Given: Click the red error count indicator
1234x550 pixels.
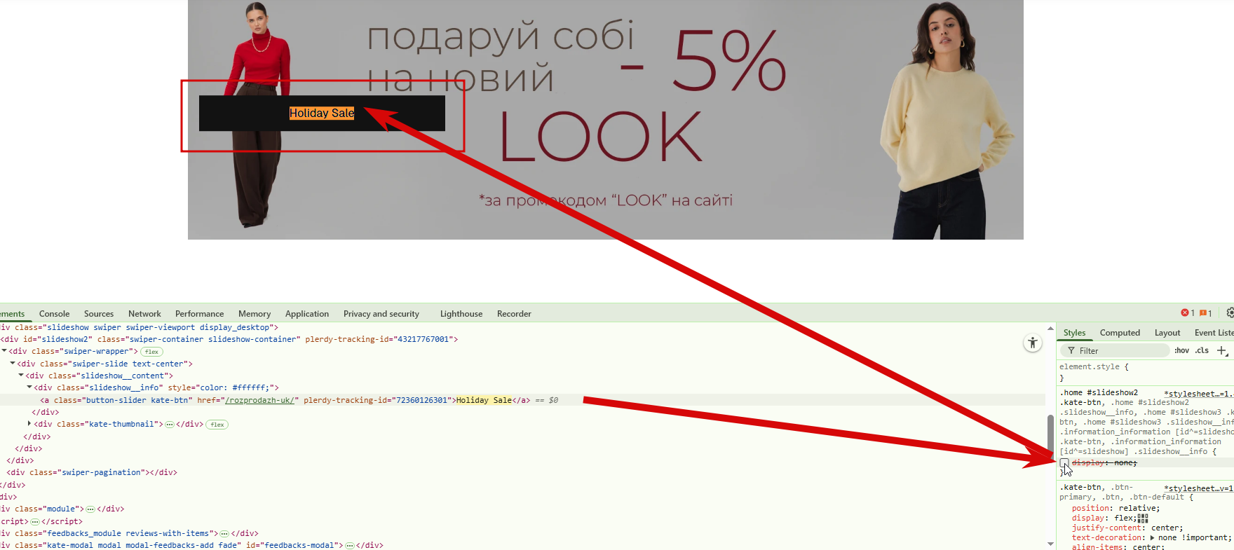Looking at the screenshot, I should click(1188, 313).
